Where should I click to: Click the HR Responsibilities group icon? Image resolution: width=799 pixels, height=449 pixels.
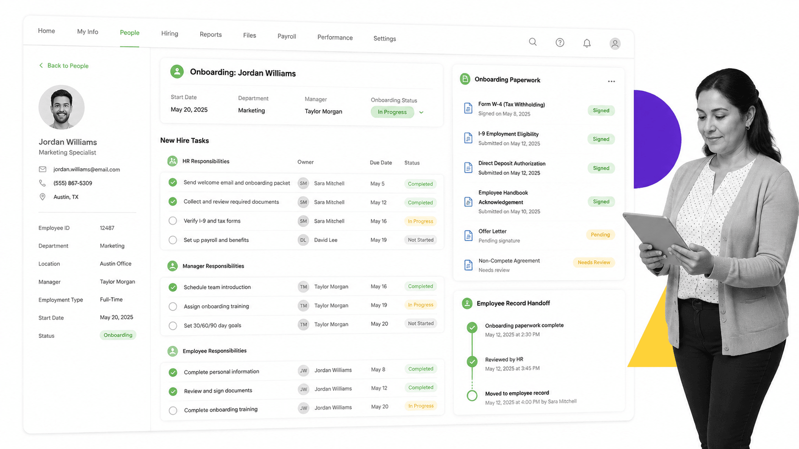click(x=173, y=161)
